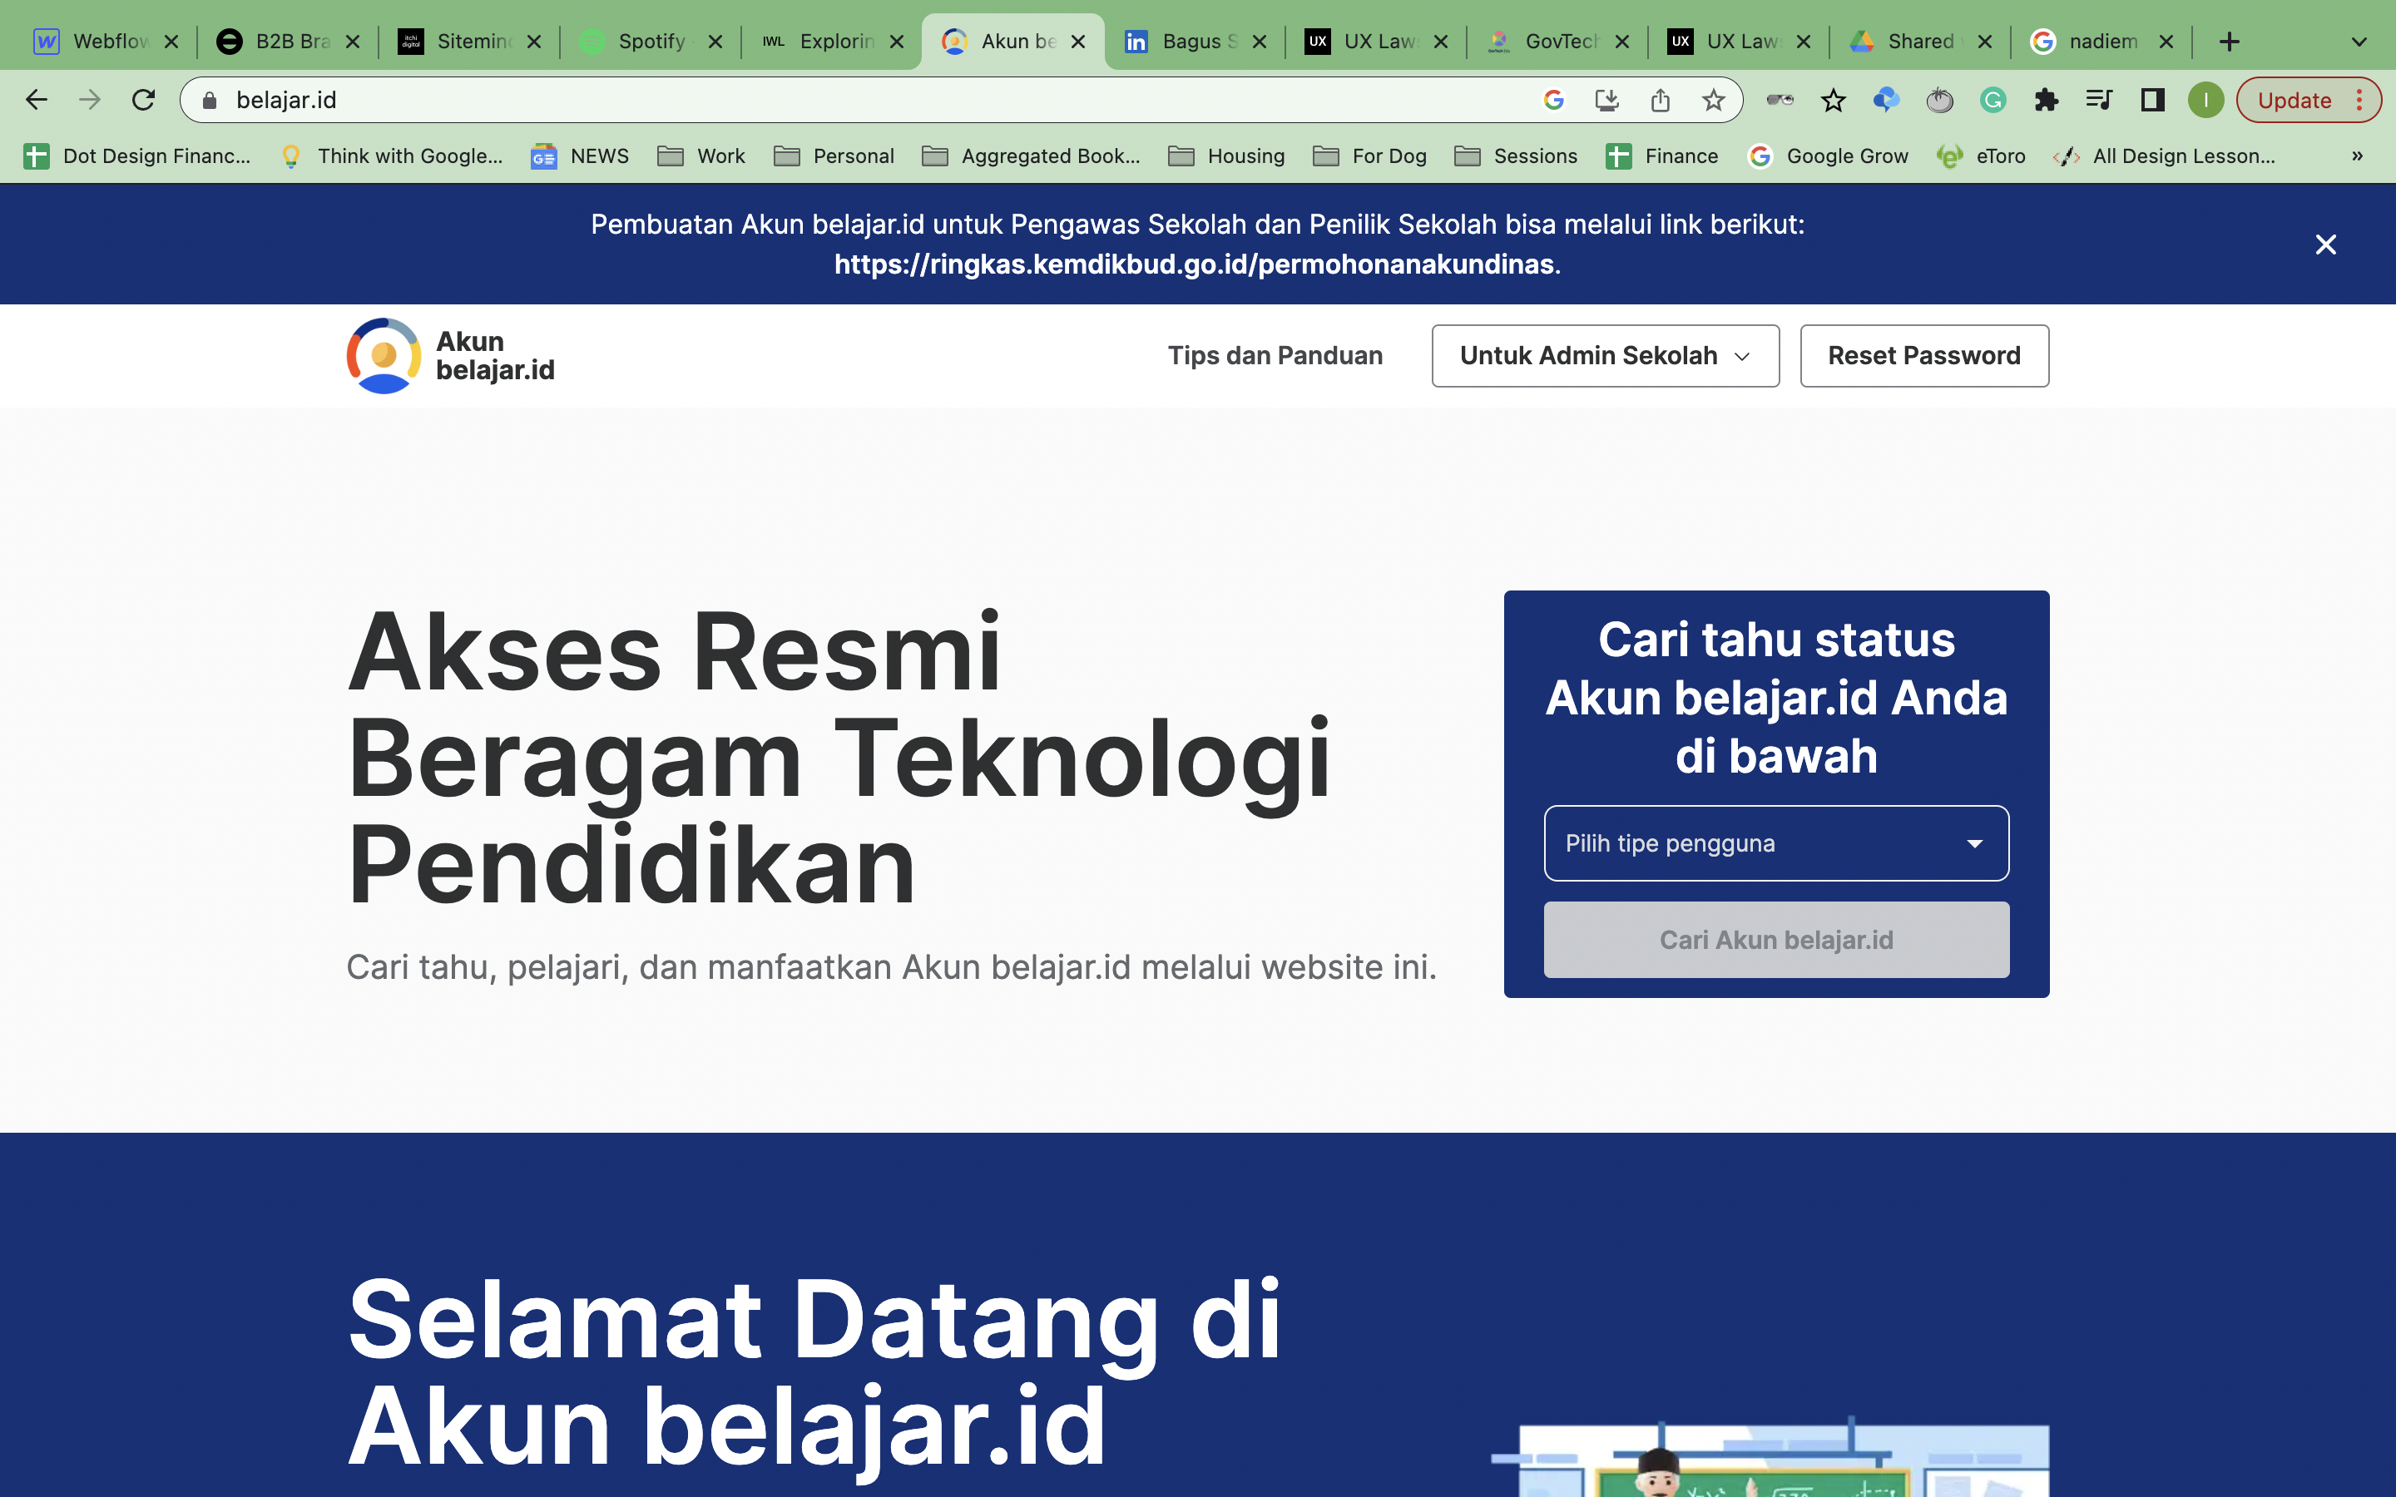The width and height of the screenshot is (2396, 1497).
Task: Click the Cari Akun belajar.id button
Action: coord(1776,940)
